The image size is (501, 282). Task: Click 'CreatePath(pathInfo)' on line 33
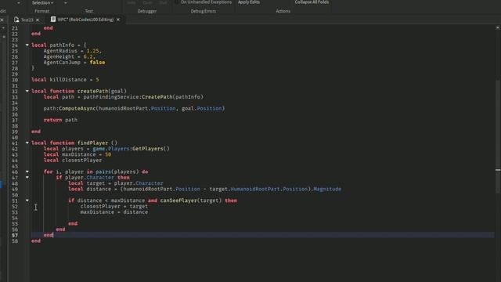[172, 97]
